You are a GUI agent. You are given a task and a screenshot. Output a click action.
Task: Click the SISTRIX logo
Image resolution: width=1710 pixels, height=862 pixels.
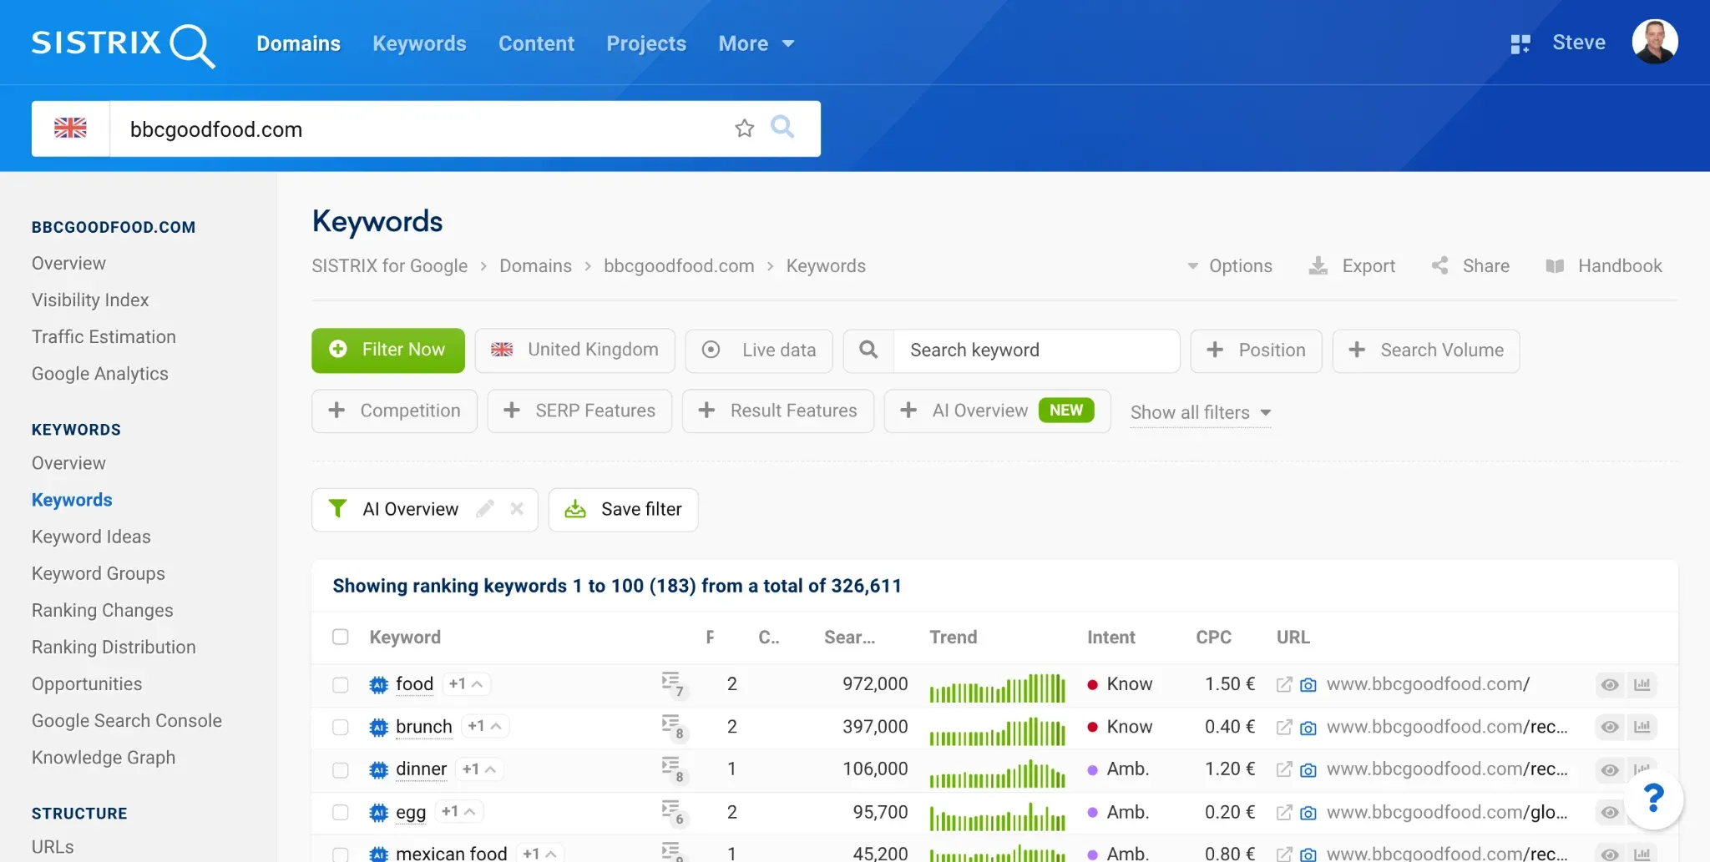click(124, 44)
